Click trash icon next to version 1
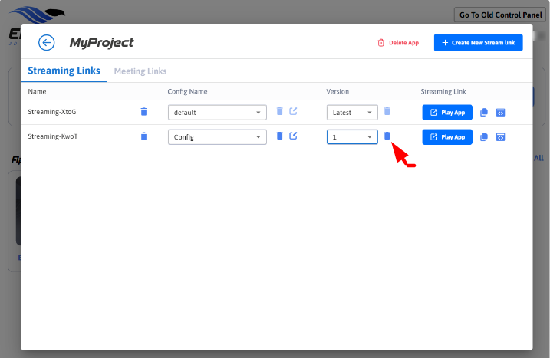This screenshot has width=550, height=358. tap(387, 136)
